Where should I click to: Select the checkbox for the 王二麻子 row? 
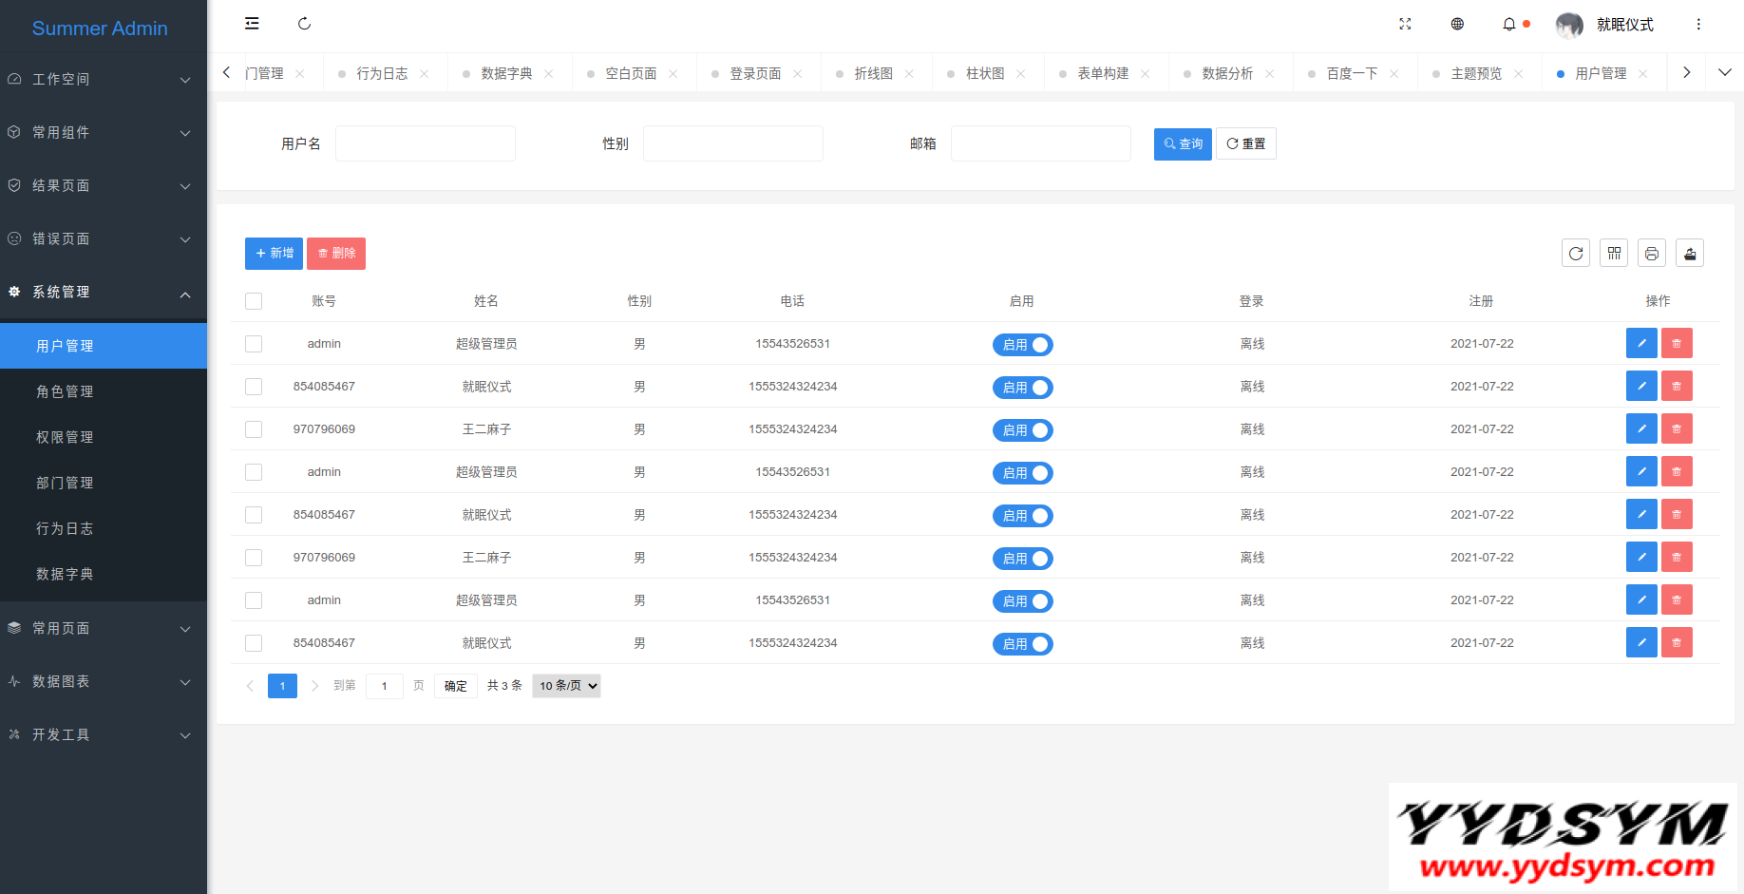tap(254, 429)
